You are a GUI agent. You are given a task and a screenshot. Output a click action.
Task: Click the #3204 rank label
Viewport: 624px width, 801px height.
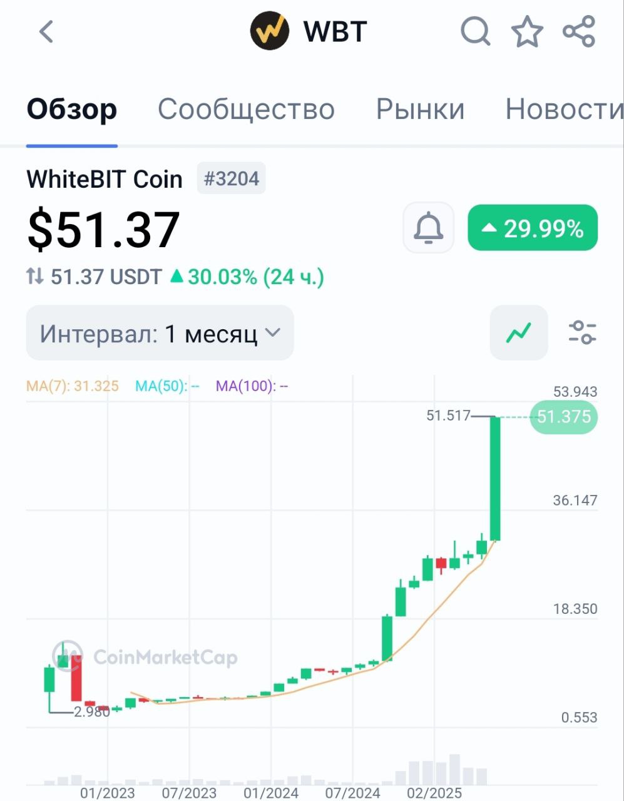click(x=231, y=178)
